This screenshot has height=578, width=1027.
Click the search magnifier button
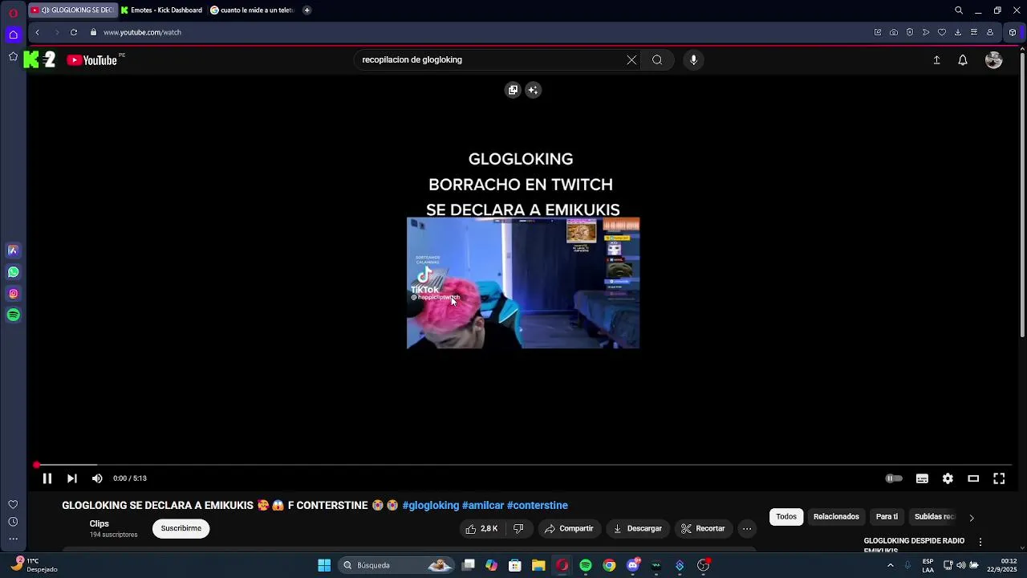[657, 59]
